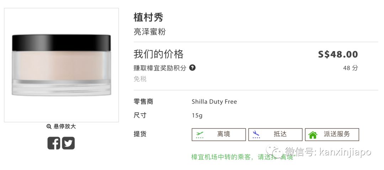Share product on Twitter
The image size is (384, 170).
tap(69, 143)
